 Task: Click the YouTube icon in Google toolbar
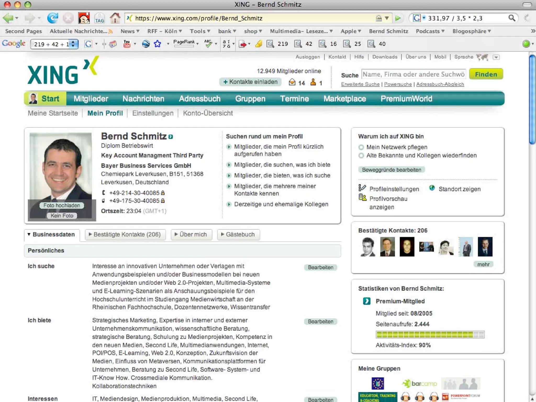coord(127,44)
